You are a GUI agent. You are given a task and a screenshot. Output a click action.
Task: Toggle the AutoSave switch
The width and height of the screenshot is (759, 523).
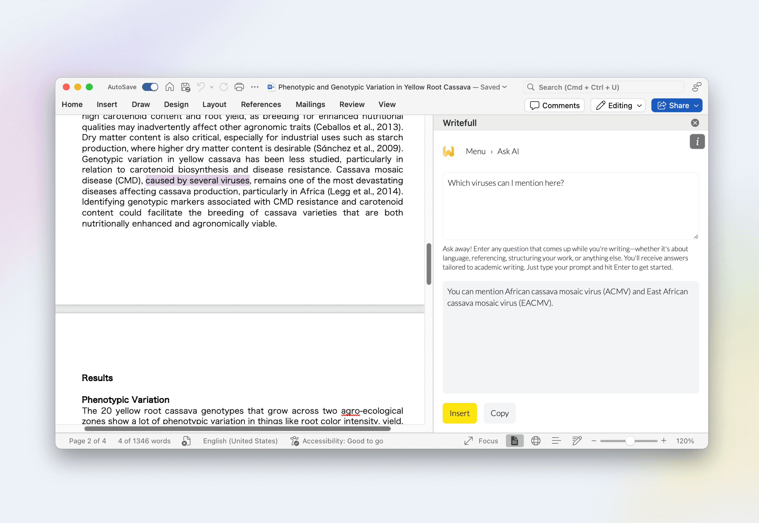pos(150,87)
